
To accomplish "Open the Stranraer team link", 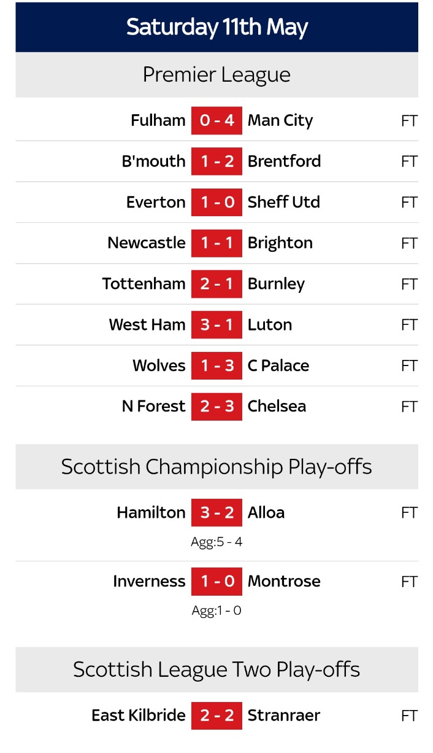I will coord(283,716).
